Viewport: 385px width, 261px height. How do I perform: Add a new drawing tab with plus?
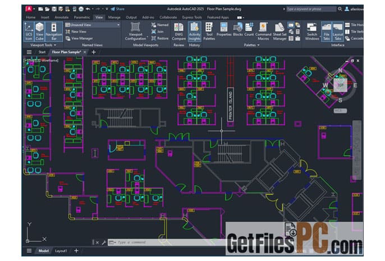(94, 52)
